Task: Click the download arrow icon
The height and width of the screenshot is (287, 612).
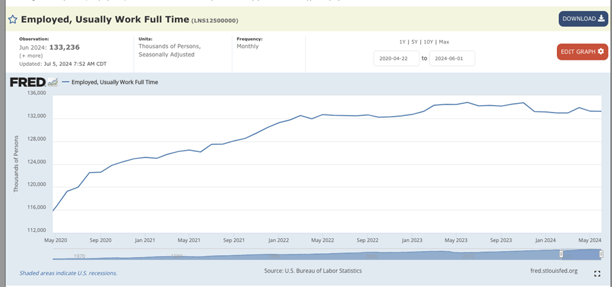Action: coord(601,18)
